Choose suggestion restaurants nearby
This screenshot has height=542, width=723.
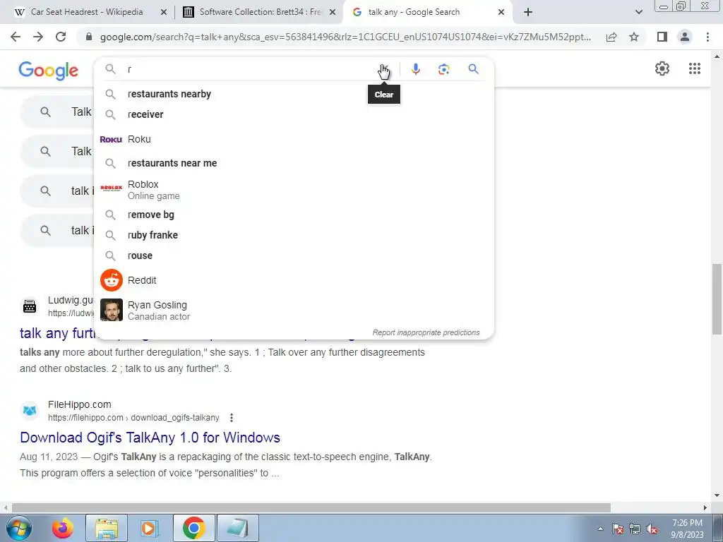click(x=294, y=94)
